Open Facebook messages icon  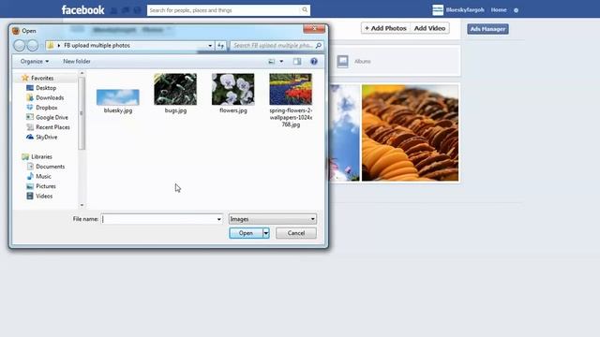[x=126, y=10]
